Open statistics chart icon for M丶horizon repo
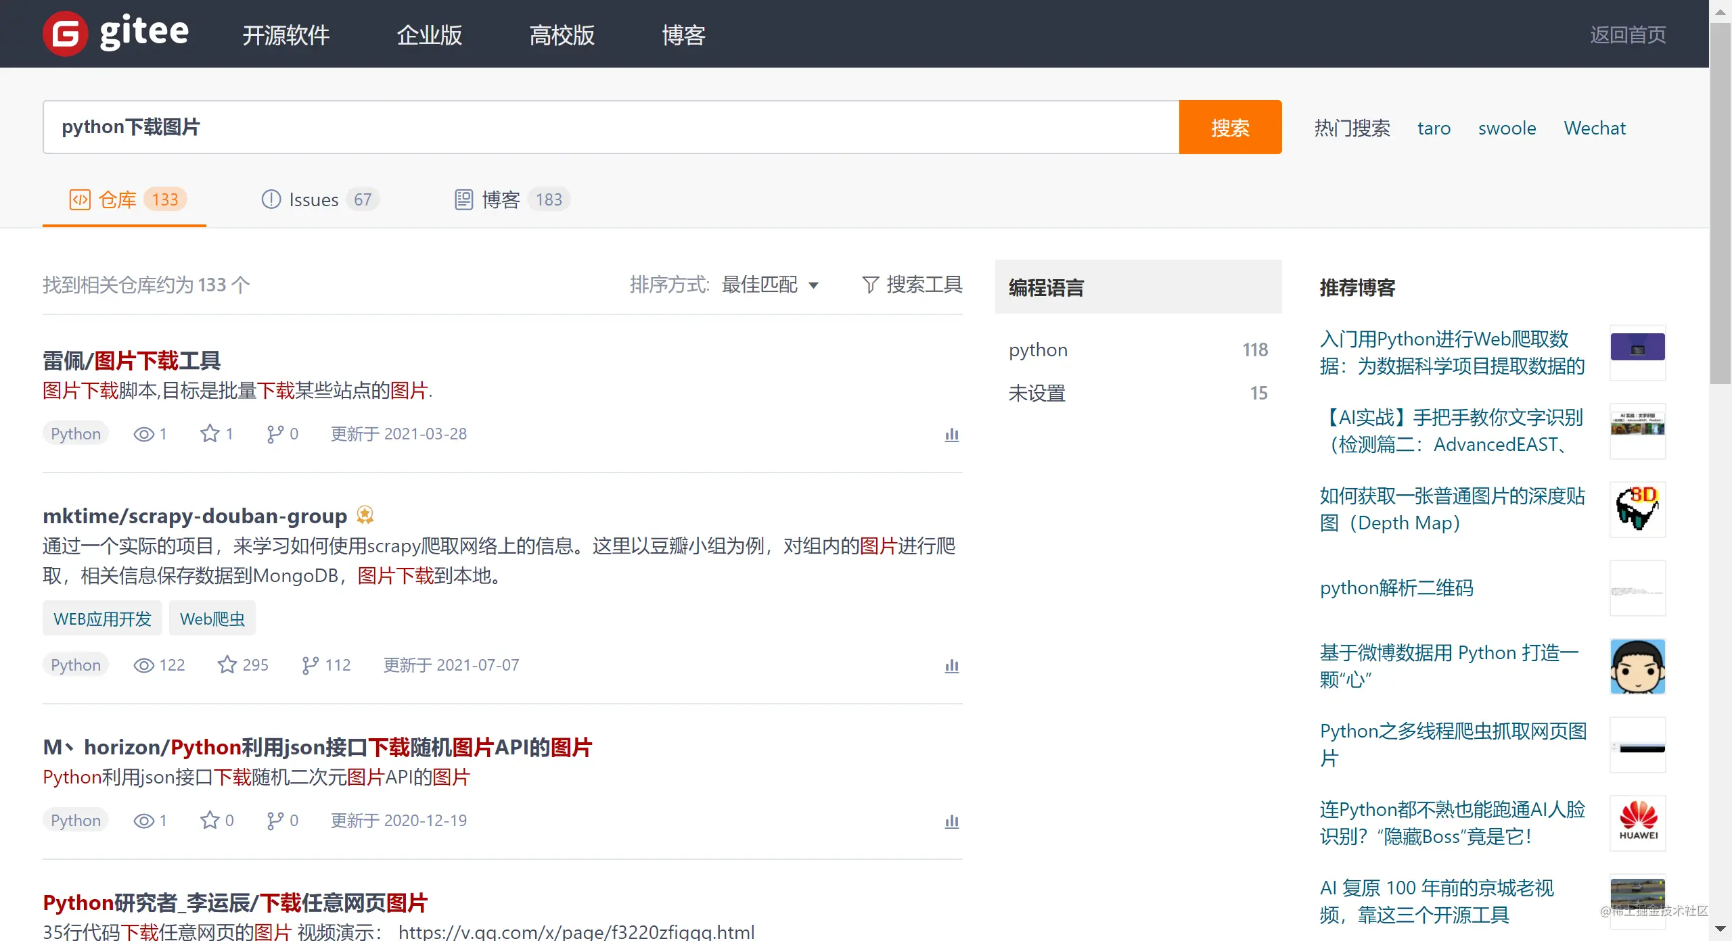The width and height of the screenshot is (1732, 941). pyautogui.click(x=952, y=821)
